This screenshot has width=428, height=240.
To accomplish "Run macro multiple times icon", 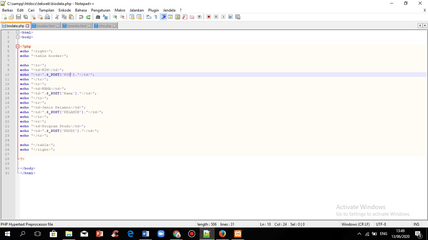I will tap(230, 17).
